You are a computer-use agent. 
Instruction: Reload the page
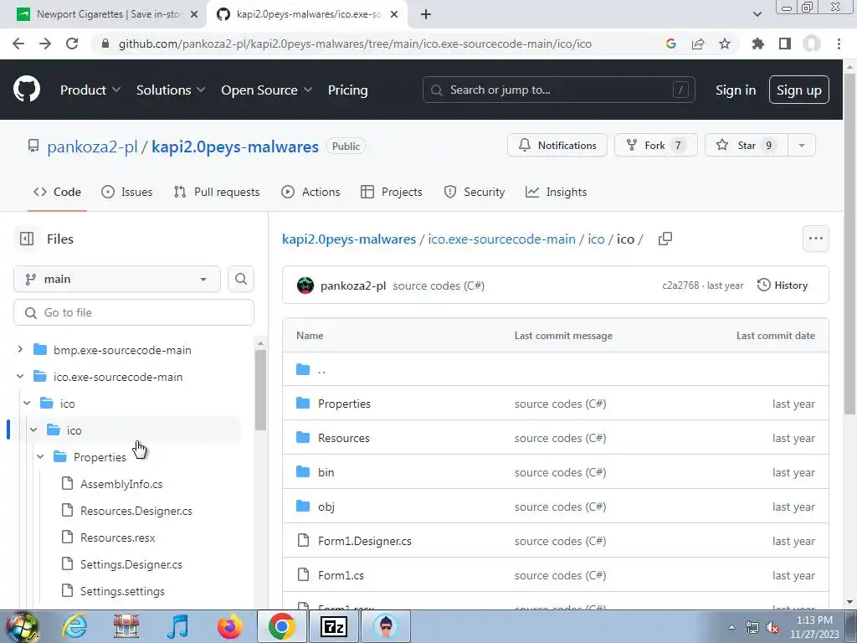point(72,44)
